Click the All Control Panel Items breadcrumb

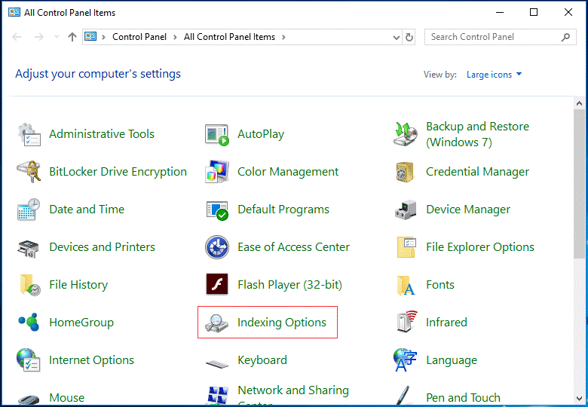coord(229,37)
